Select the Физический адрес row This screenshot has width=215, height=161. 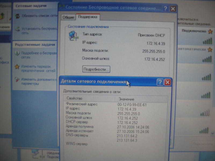(x=116, y=104)
